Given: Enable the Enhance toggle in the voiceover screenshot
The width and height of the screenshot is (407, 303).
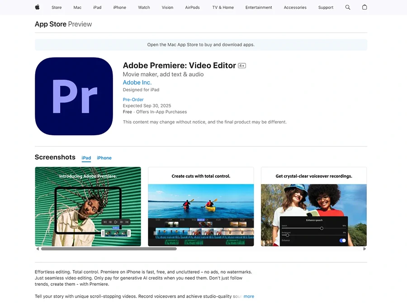Looking at the screenshot, I should click(x=342, y=240).
